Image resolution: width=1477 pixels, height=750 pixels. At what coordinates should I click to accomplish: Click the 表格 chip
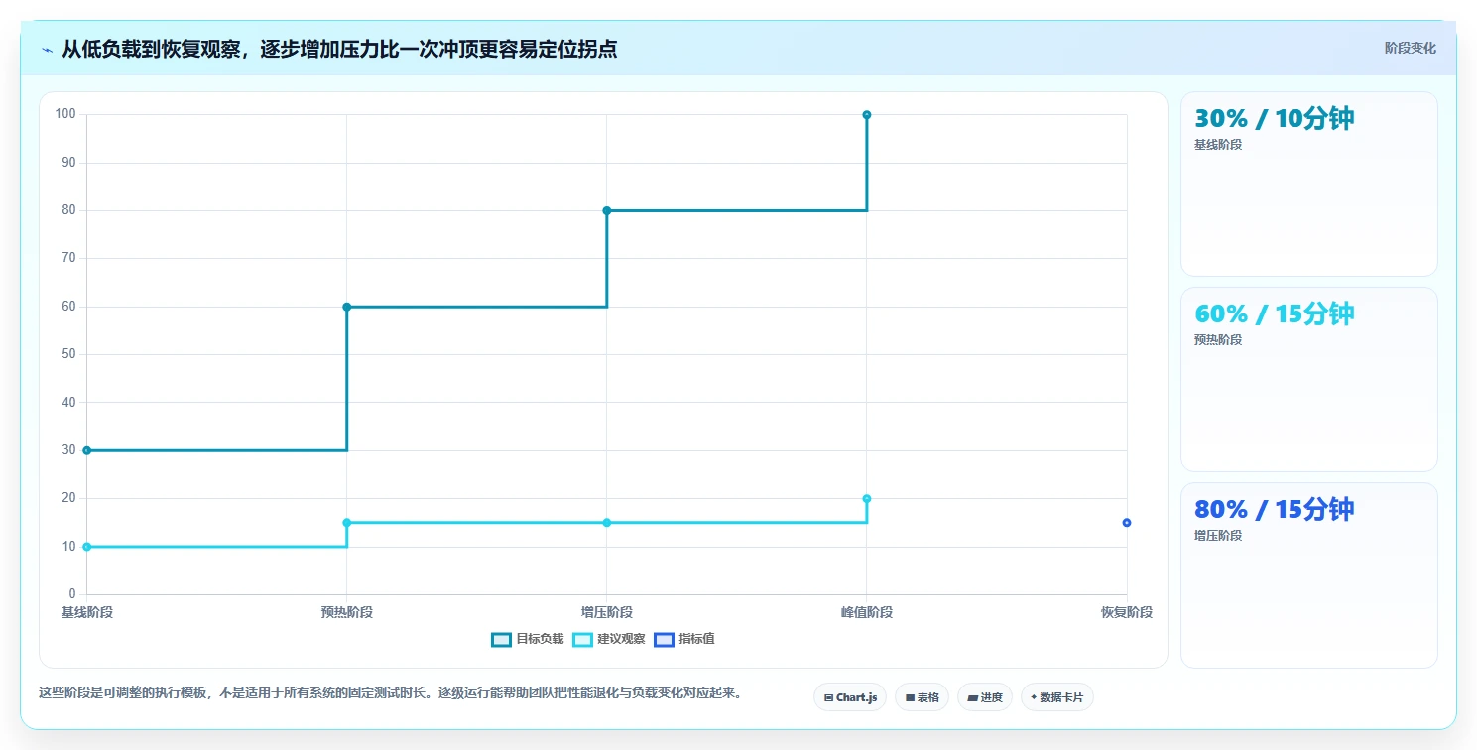pos(922,697)
